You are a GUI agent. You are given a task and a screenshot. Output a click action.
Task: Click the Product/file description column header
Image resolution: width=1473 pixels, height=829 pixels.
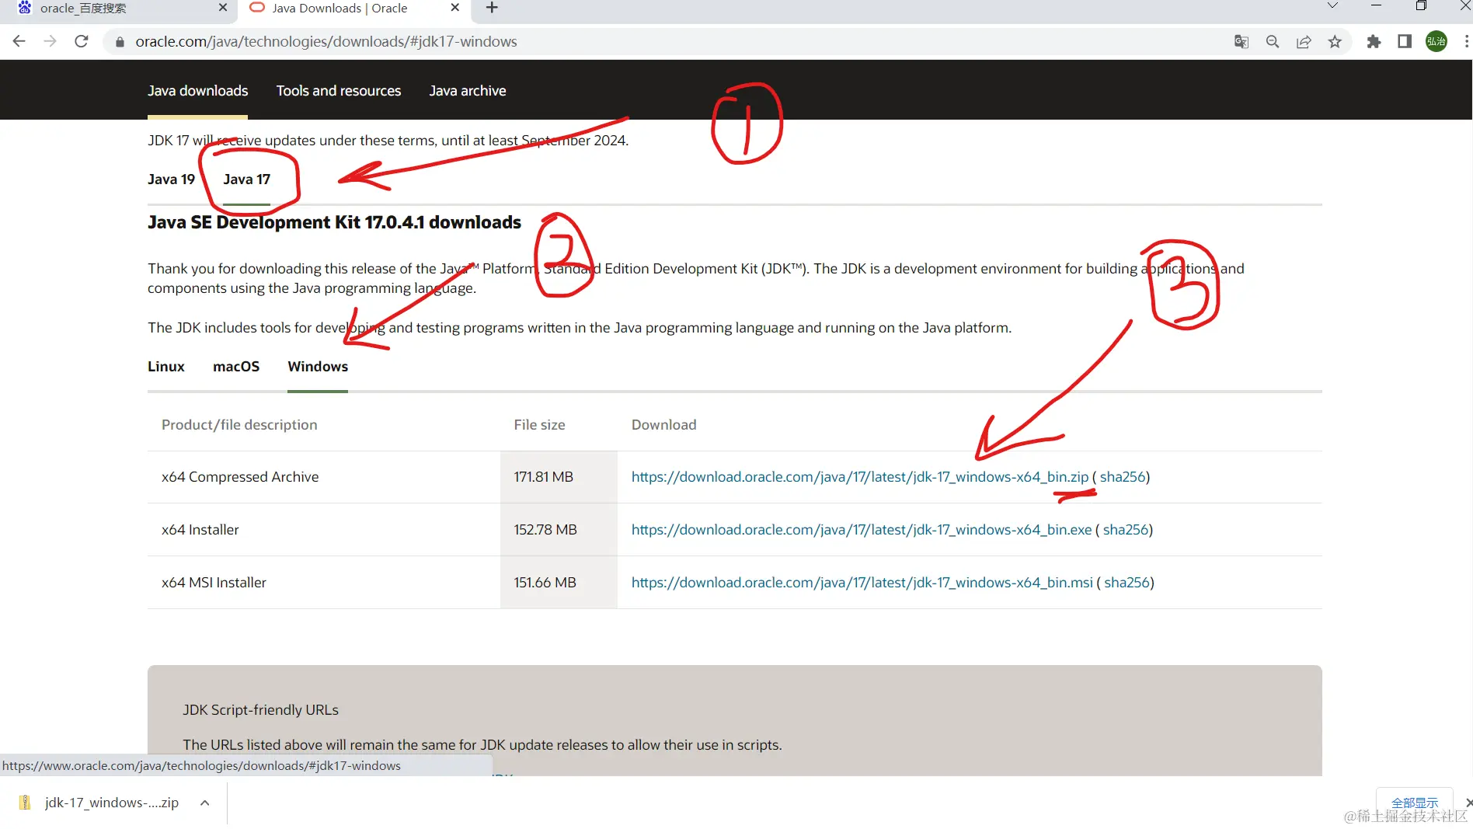239,425
